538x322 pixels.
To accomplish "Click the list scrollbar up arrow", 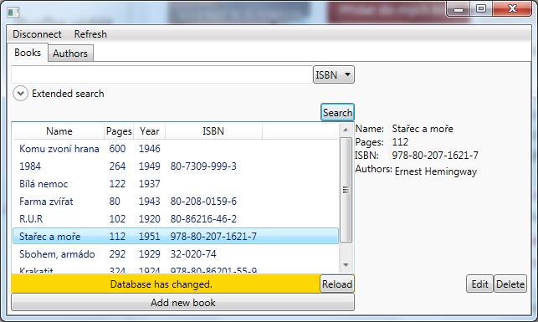I will pos(346,130).
